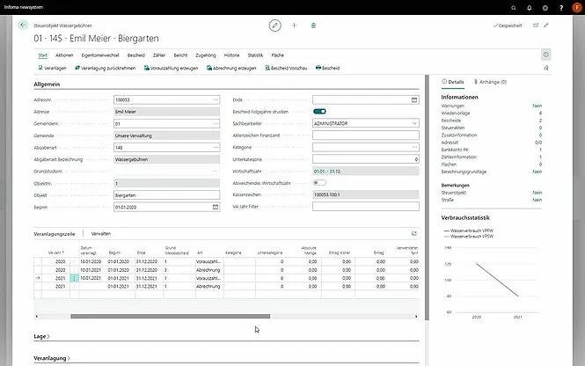
Task: Click the Aktenzeichen Finanzamt input field
Action: click(x=365, y=135)
